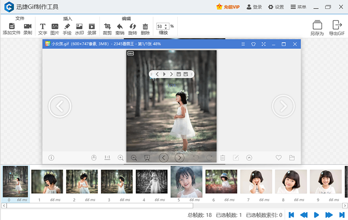Screen dimensions: 348x220
Task: Show image info in the viewer
Action: pyautogui.click(x=51, y=158)
